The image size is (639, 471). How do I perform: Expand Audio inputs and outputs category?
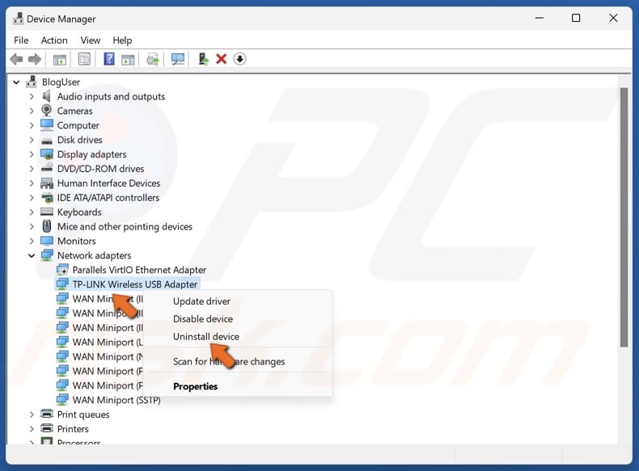point(32,96)
